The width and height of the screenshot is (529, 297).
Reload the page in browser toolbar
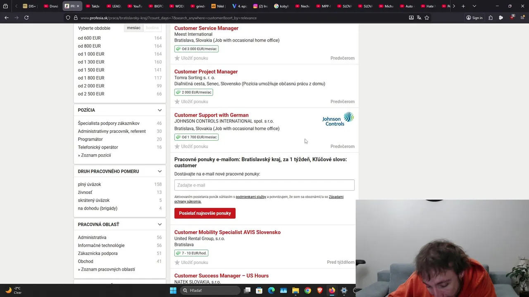click(x=26, y=18)
